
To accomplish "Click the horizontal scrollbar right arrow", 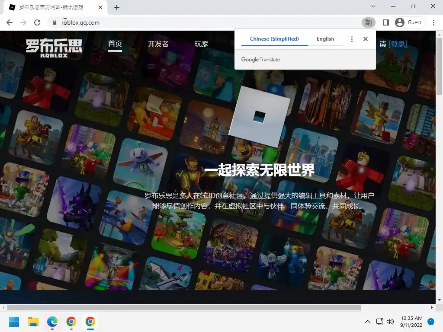I will coord(432,307).
